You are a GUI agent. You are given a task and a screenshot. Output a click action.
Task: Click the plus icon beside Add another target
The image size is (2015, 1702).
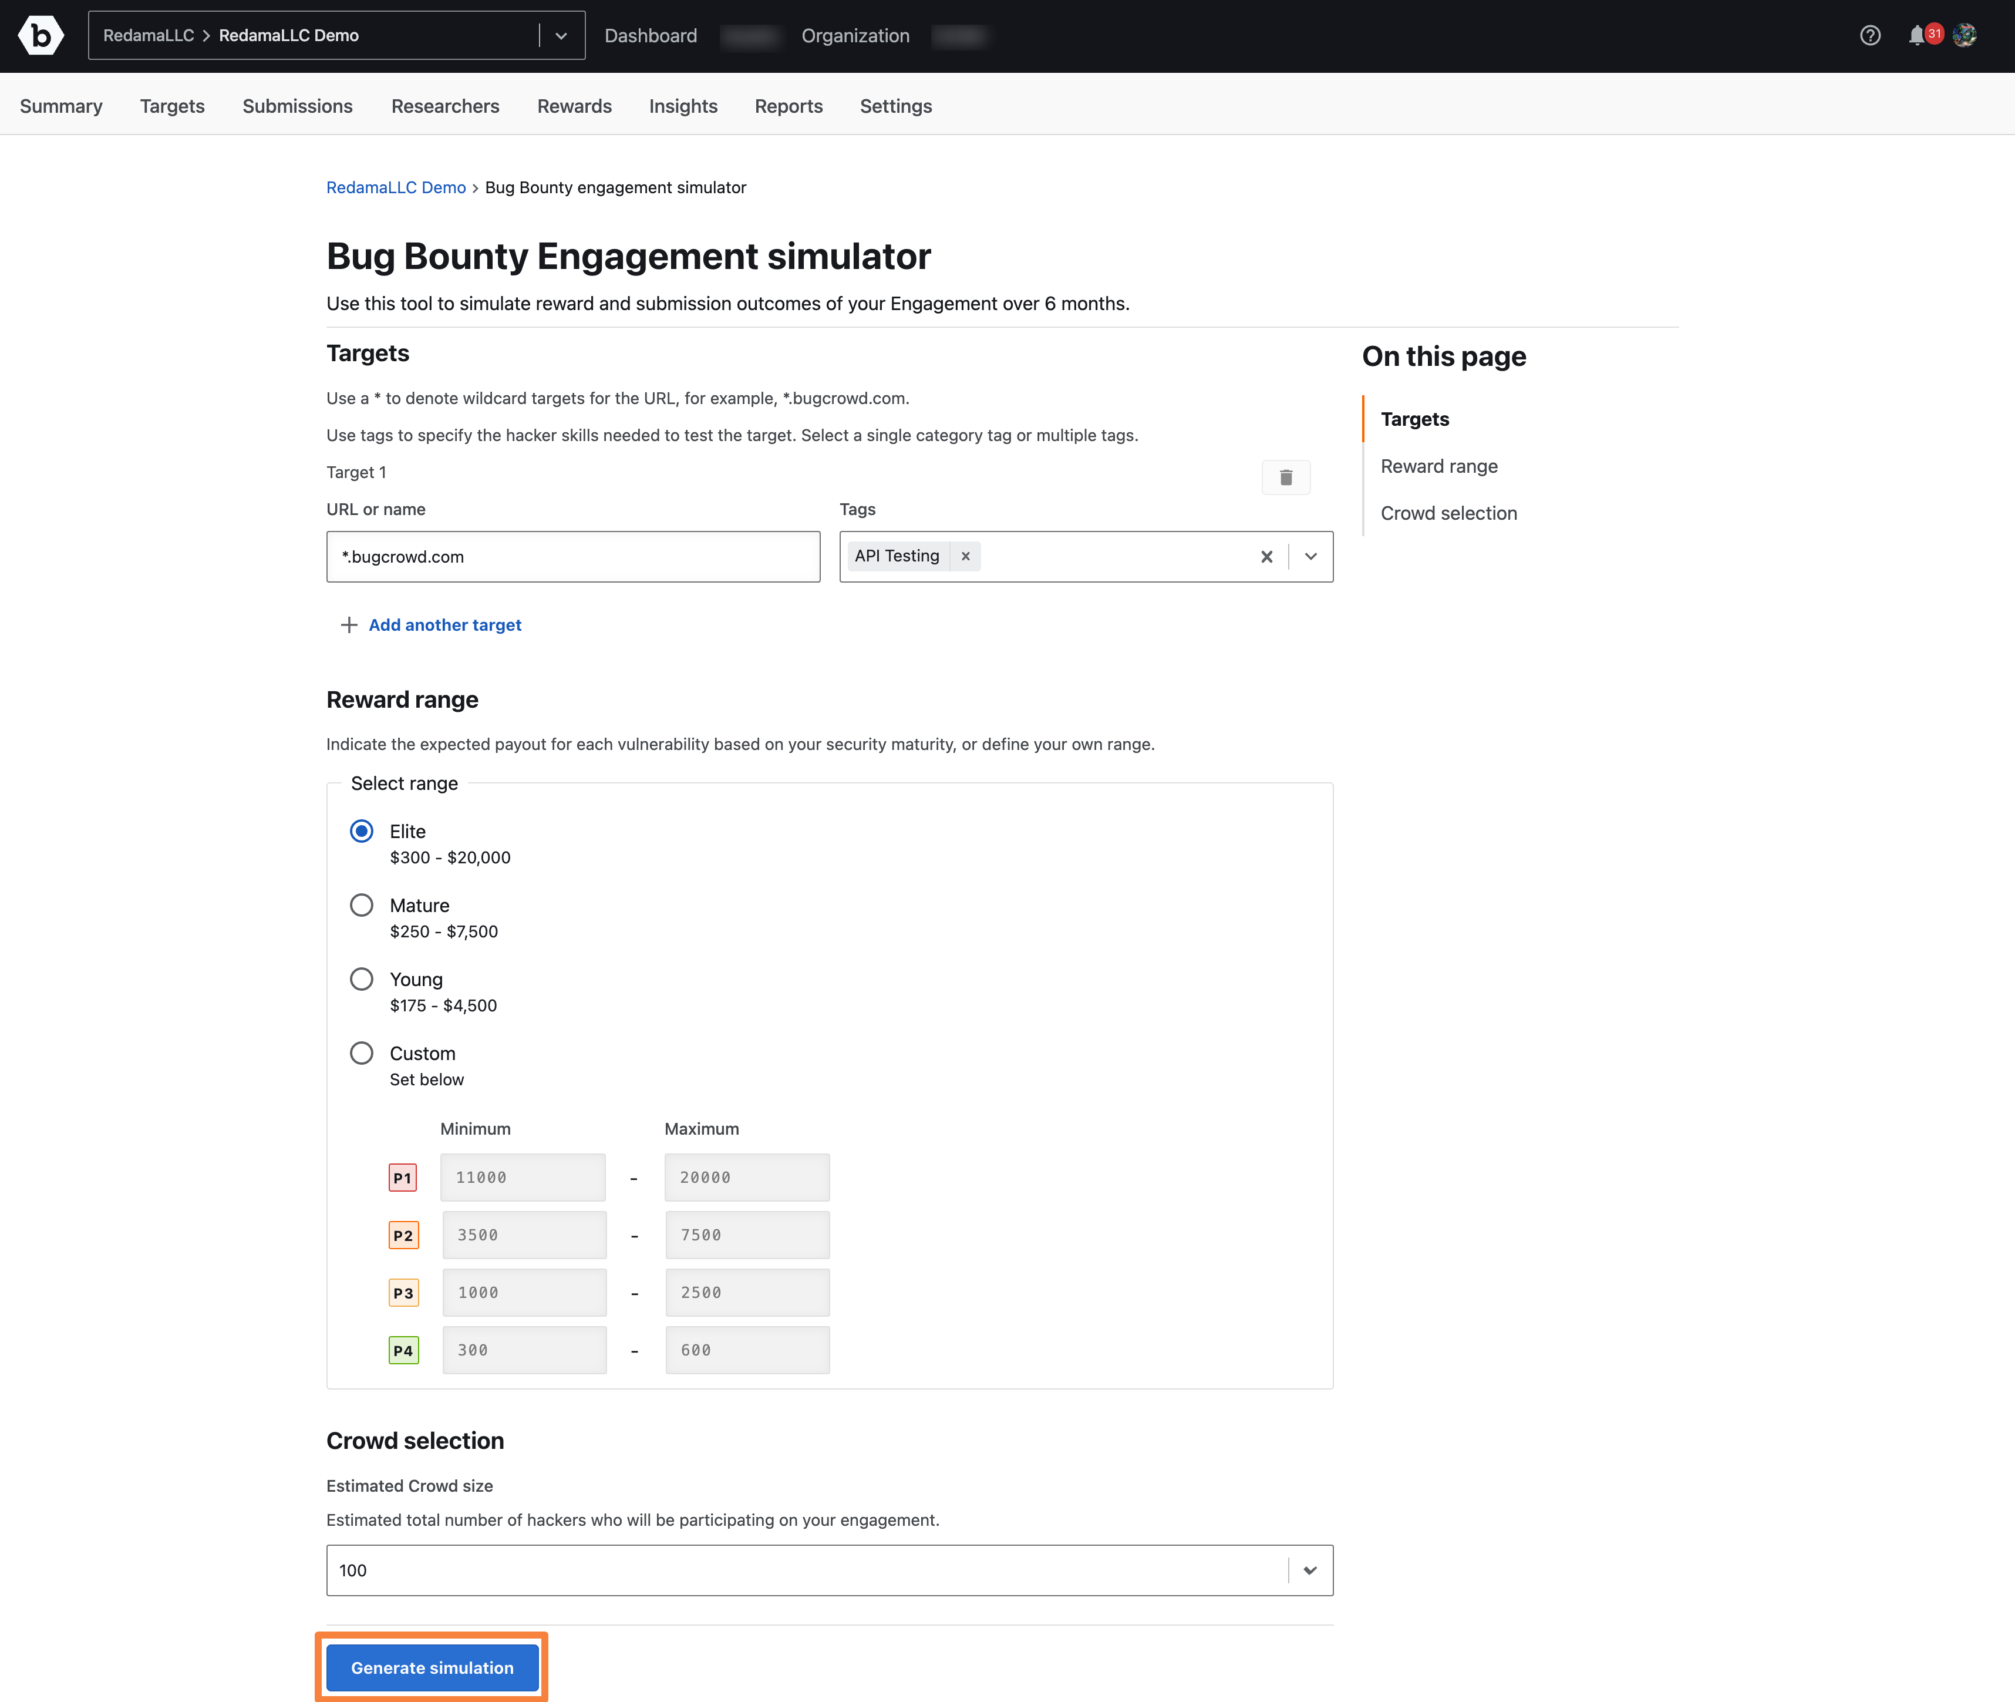click(x=349, y=625)
